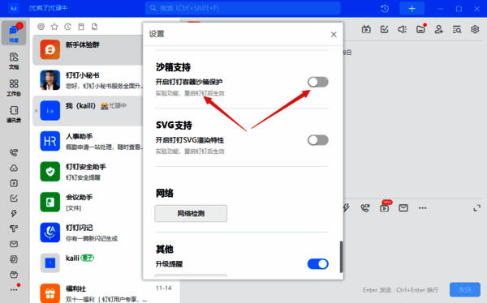
Task: Click the phone call icon in left sidebar
Action: (14, 152)
